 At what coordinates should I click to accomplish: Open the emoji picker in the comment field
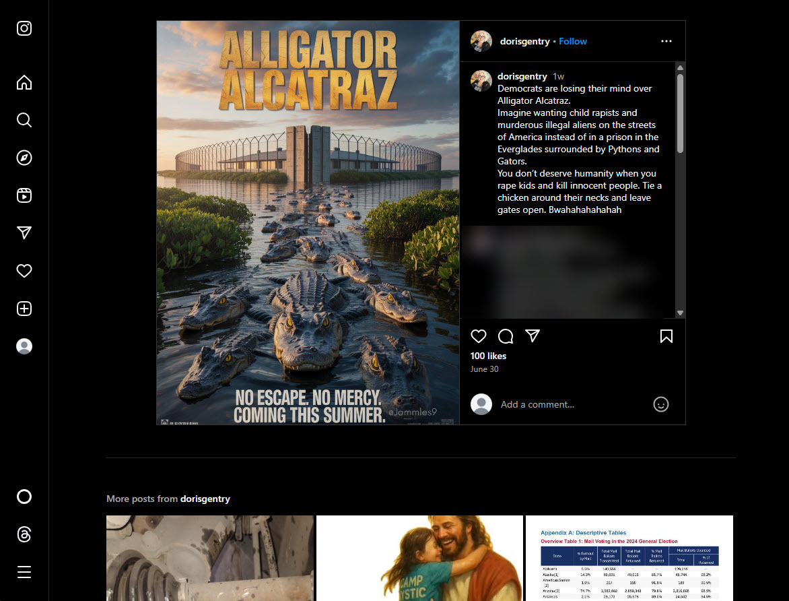click(660, 404)
